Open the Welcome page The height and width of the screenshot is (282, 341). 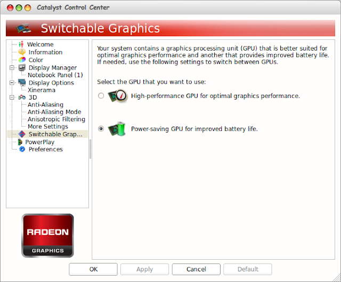[x=40, y=44]
